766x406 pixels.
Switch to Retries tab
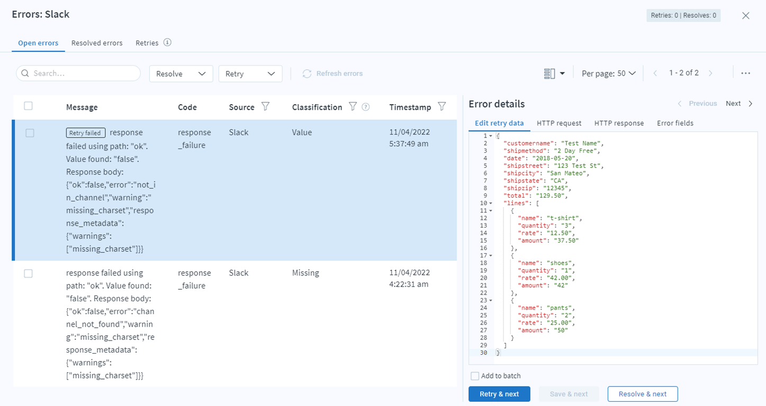[x=147, y=43]
